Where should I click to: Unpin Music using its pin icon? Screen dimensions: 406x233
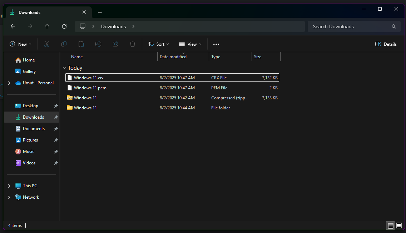click(x=56, y=152)
